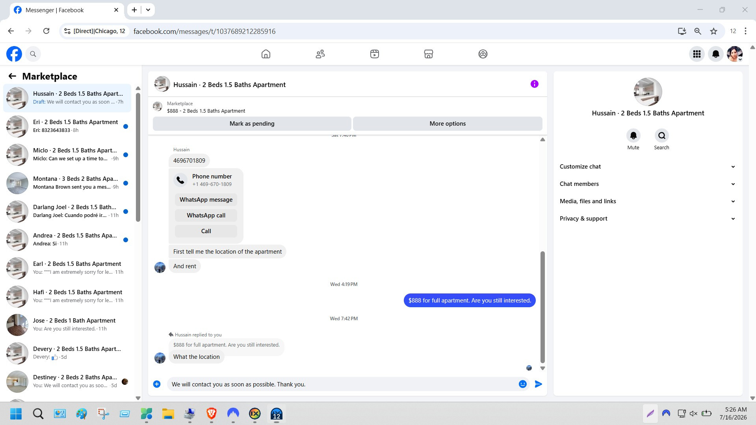Open Eri's 2 Beds 1.5 Baths conversation
Screen dimensions: 756x425
coord(67,126)
